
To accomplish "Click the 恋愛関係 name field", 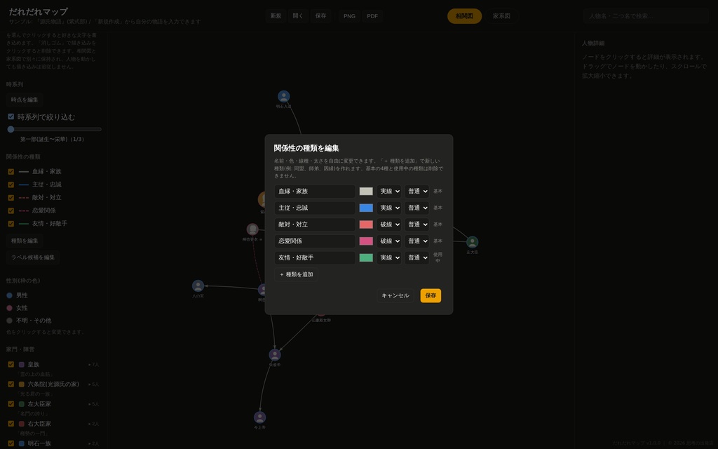I will click(315, 241).
